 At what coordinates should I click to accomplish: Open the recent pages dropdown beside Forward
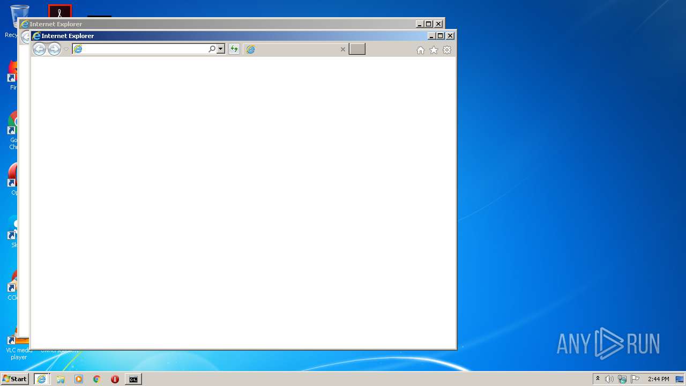pos(66,49)
